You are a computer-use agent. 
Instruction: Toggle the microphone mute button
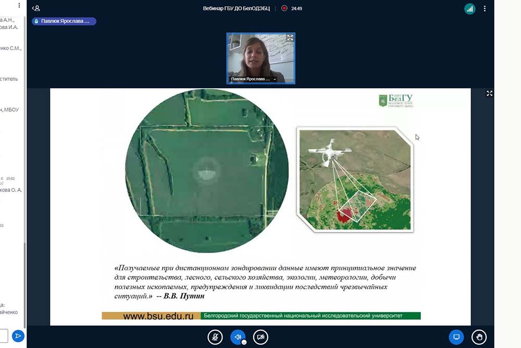pos(215,337)
